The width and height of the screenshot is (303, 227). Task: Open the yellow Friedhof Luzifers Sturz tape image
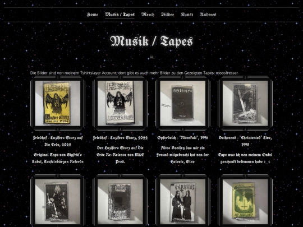(58, 103)
